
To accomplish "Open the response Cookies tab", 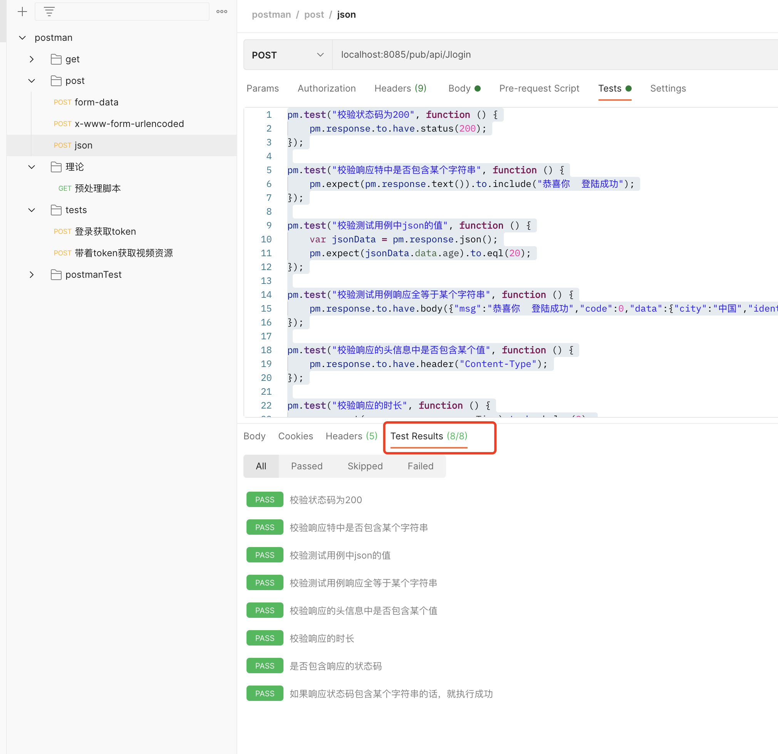I will [x=295, y=436].
